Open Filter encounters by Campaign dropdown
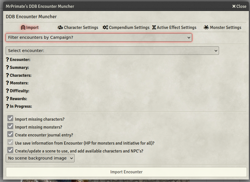Viewport: 250px width, 182px height. [99, 37]
